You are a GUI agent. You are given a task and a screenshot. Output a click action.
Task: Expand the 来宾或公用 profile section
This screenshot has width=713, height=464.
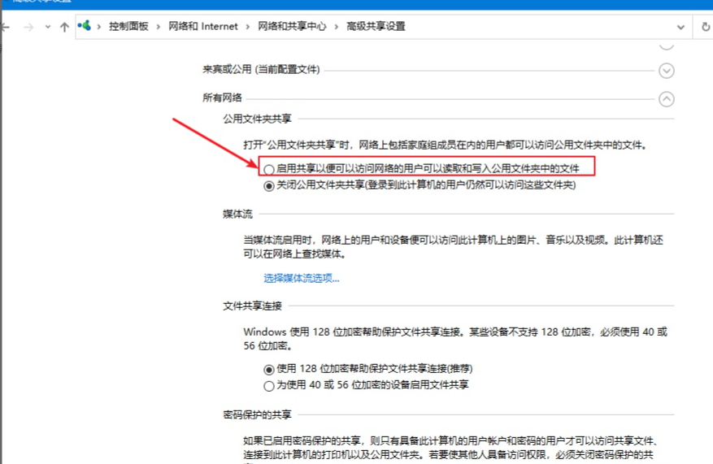point(667,71)
